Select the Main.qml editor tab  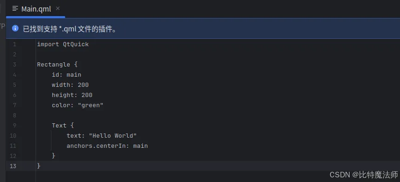36,9
